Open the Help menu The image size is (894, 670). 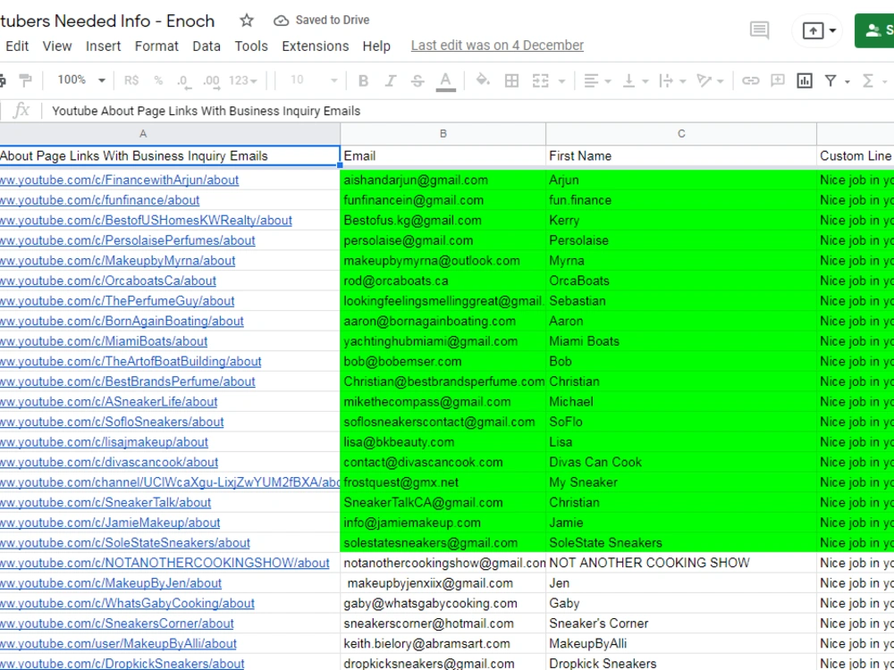[x=376, y=46]
